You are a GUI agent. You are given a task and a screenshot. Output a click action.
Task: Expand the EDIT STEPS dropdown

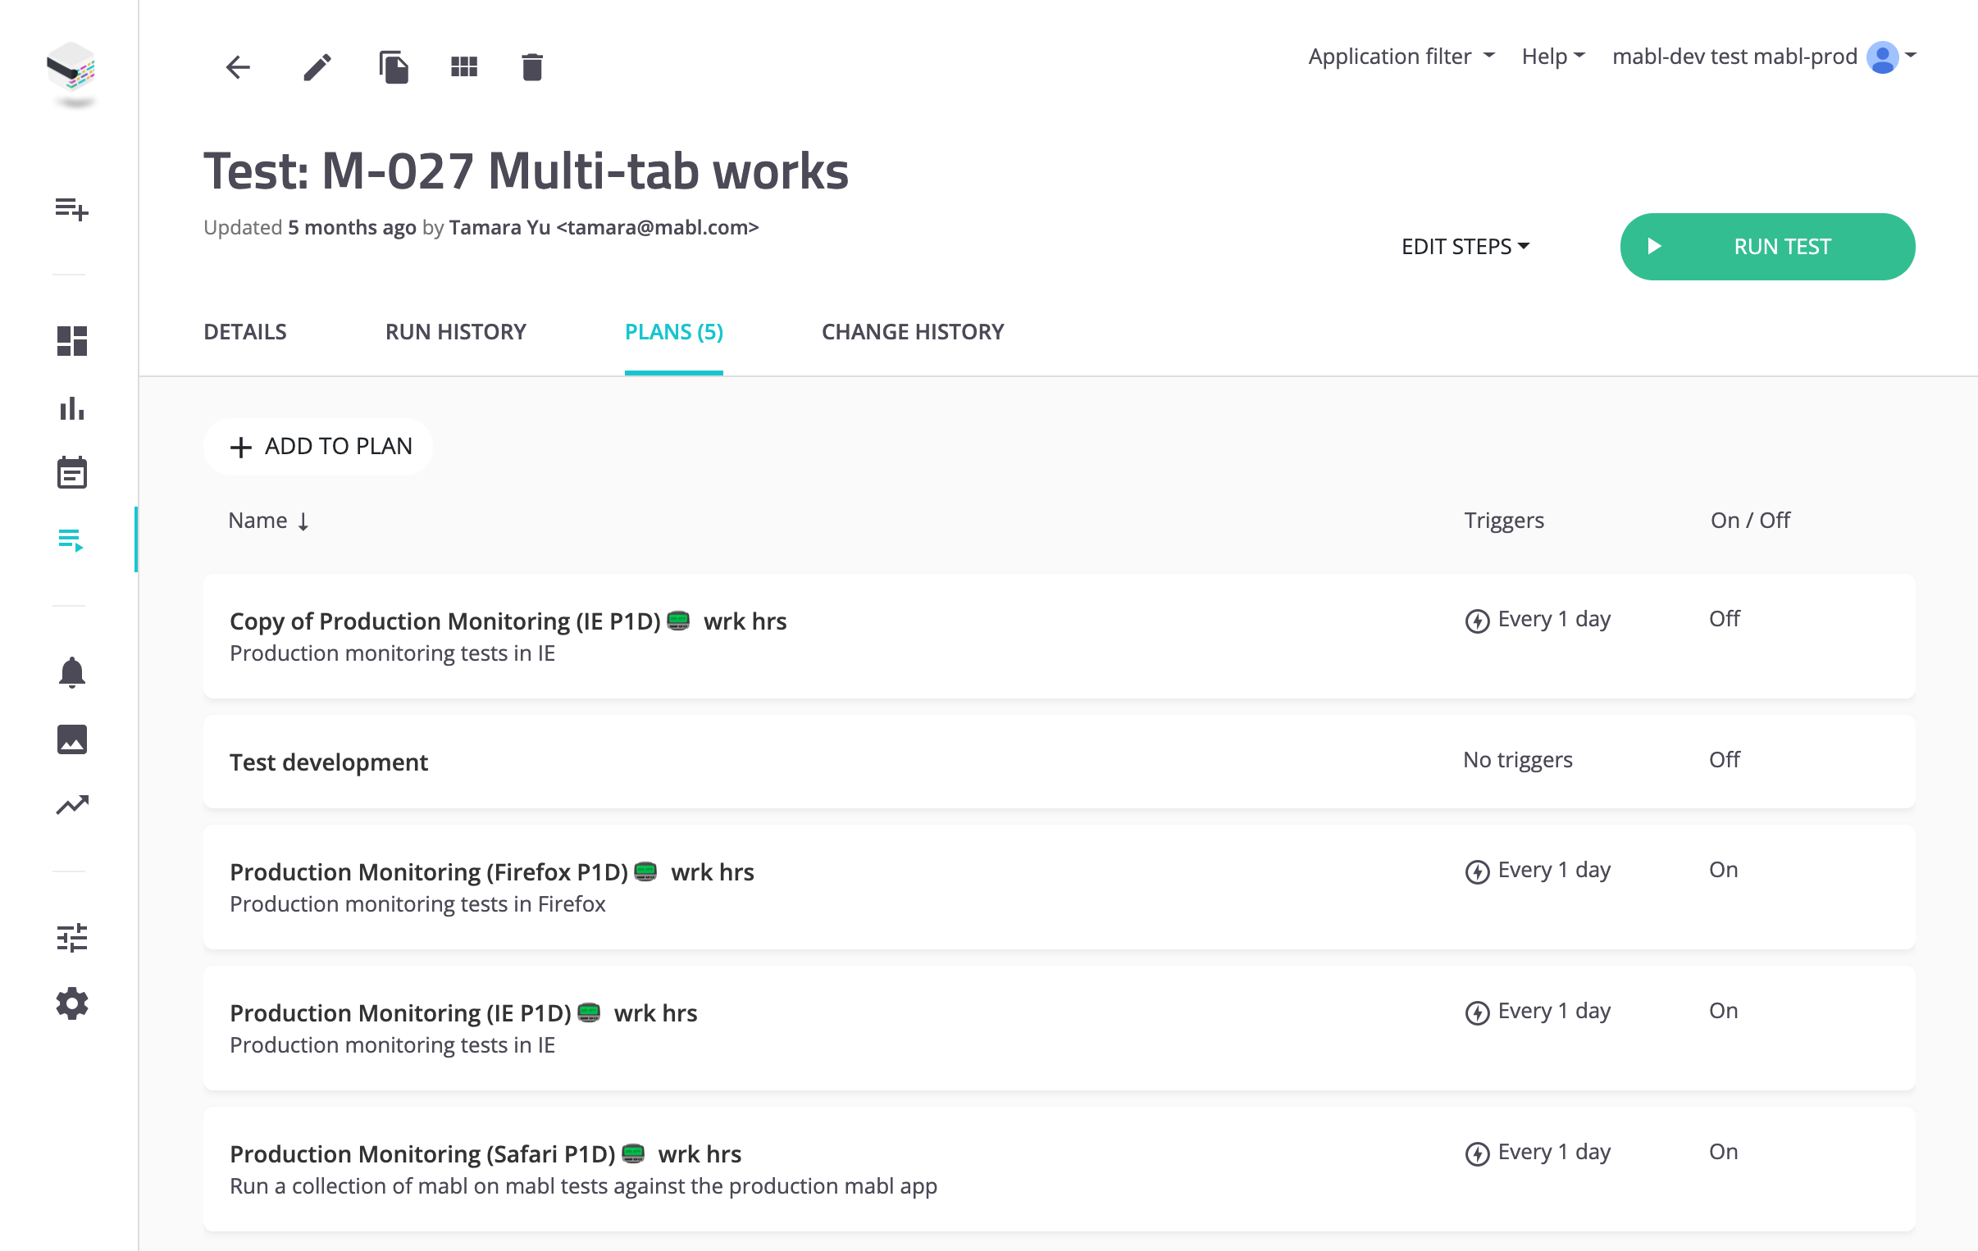coord(1465,247)
